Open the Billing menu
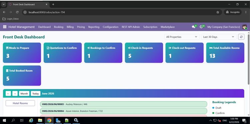 [x=70, y=27]
